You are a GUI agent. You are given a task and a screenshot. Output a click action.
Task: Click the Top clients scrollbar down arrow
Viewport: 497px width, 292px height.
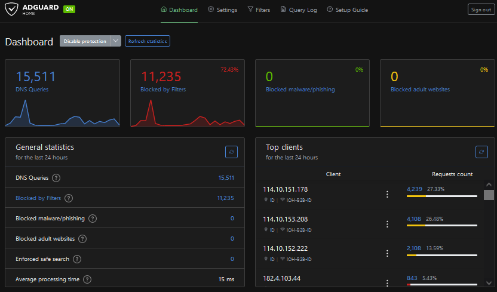[489, 283]
